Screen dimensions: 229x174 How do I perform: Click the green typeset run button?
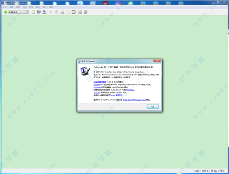tap(6, 12)
